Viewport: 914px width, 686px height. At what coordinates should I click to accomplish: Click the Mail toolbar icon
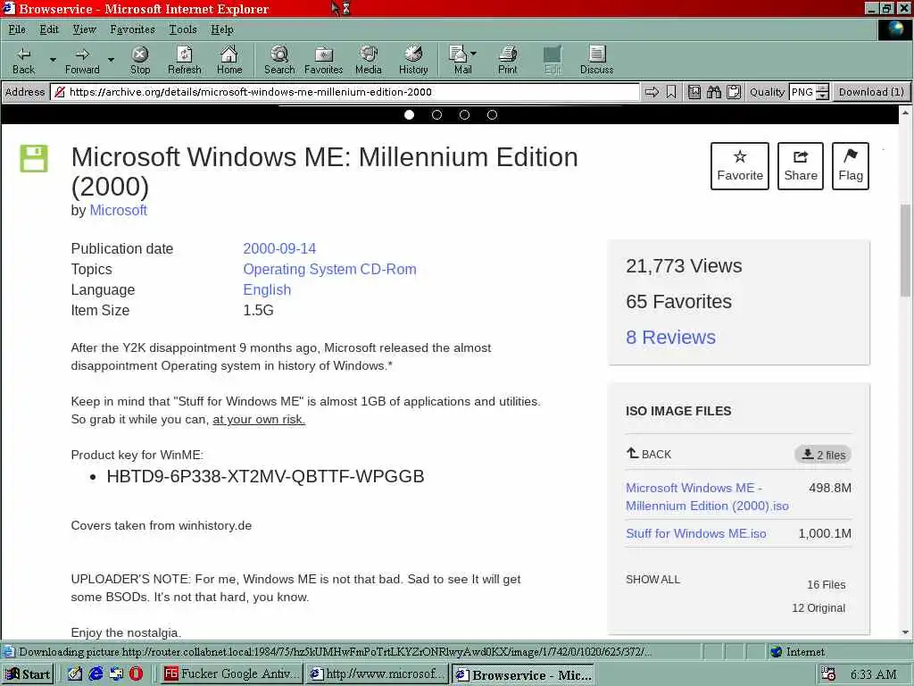click(x=460, y=60)
